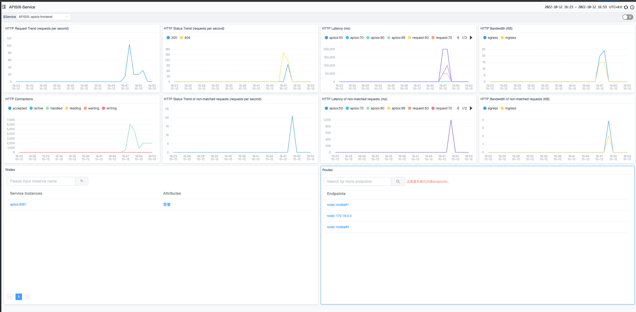
Task: Next legend page in non-matched Latency panel
Action: (471, 108)
